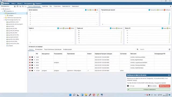172x97 pixels.
Task: Expand session details for PID 12728
Action: (x=34, y=71)
